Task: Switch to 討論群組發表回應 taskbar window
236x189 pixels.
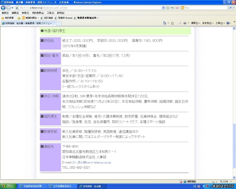Action: (x=33, y=186)
